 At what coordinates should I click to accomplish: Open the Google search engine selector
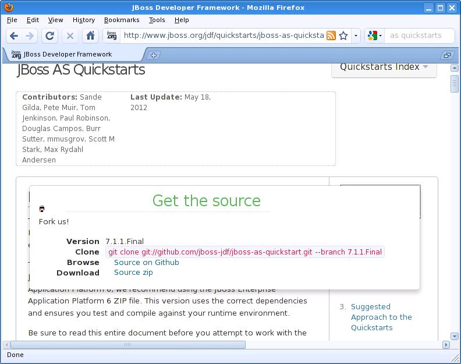(375, 36)
